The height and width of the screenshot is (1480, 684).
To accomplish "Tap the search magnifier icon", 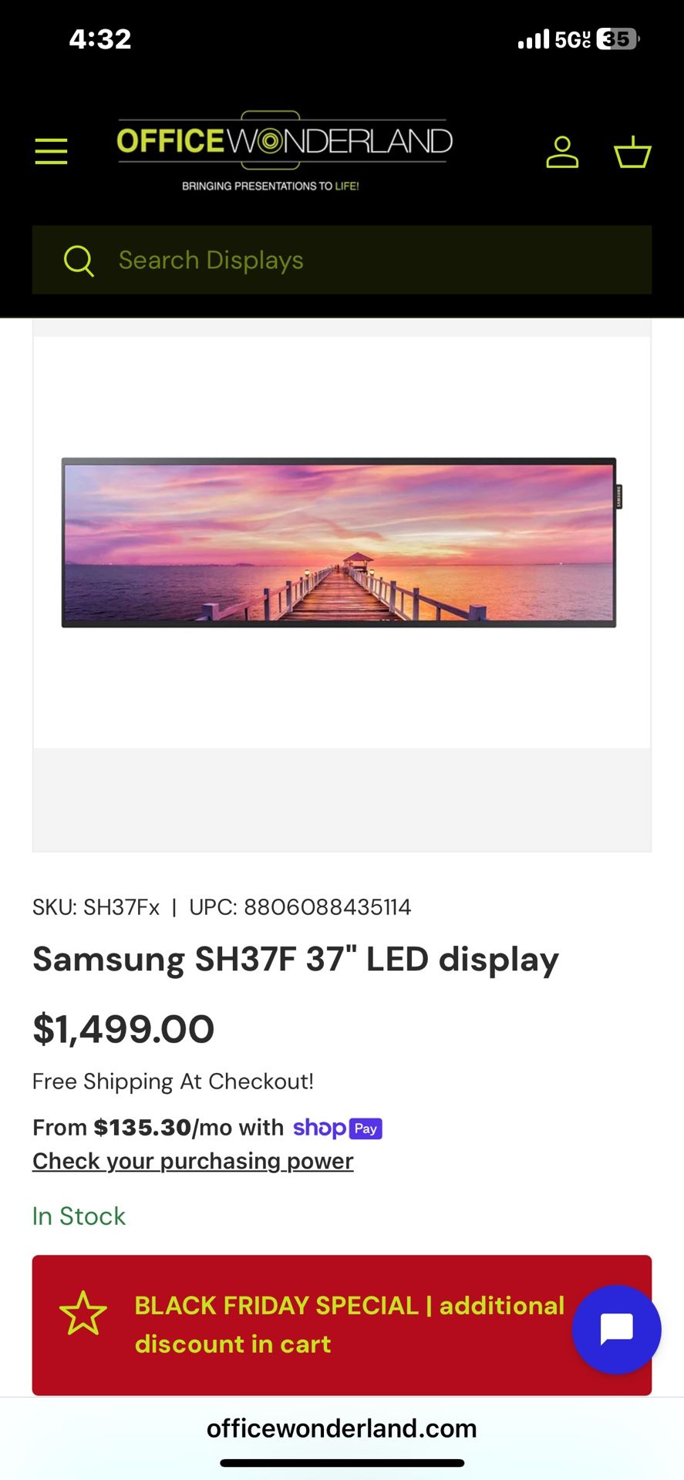I will 79,261.
